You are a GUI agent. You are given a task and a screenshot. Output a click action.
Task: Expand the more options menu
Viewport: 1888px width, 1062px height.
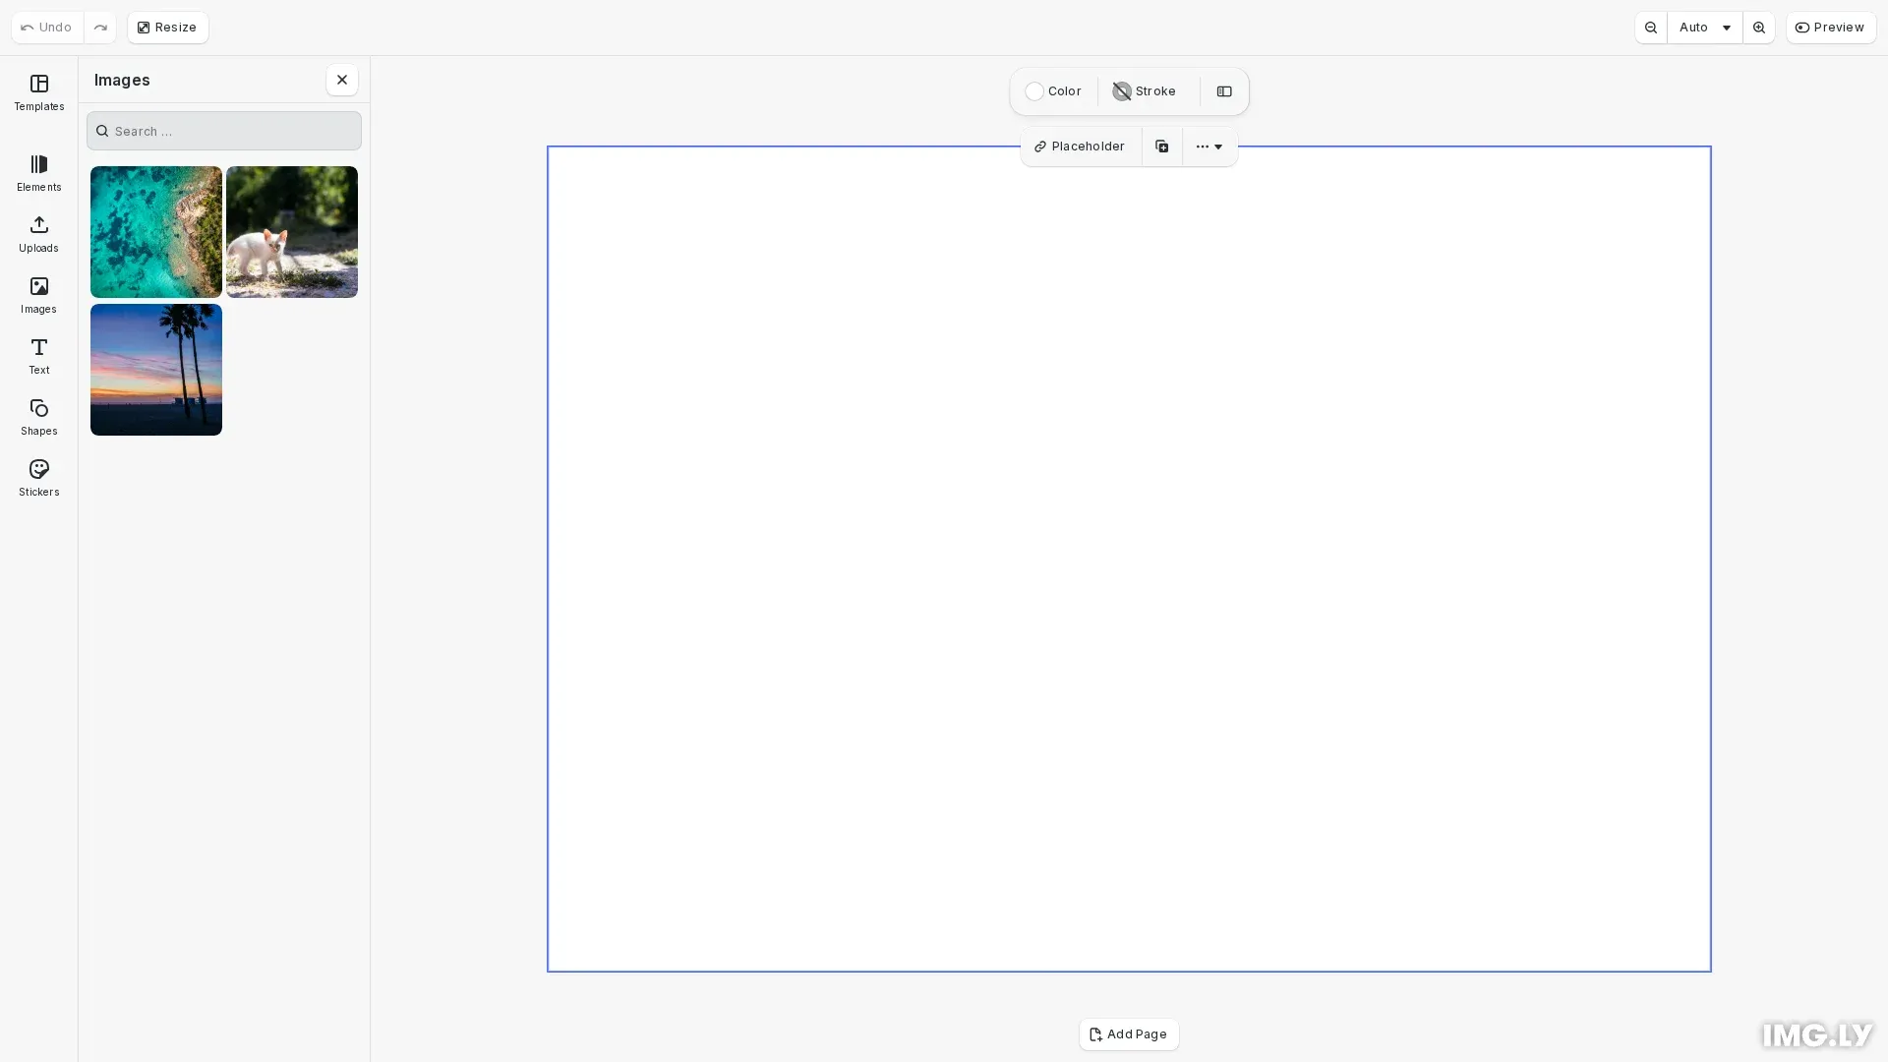coord(1202,146)
